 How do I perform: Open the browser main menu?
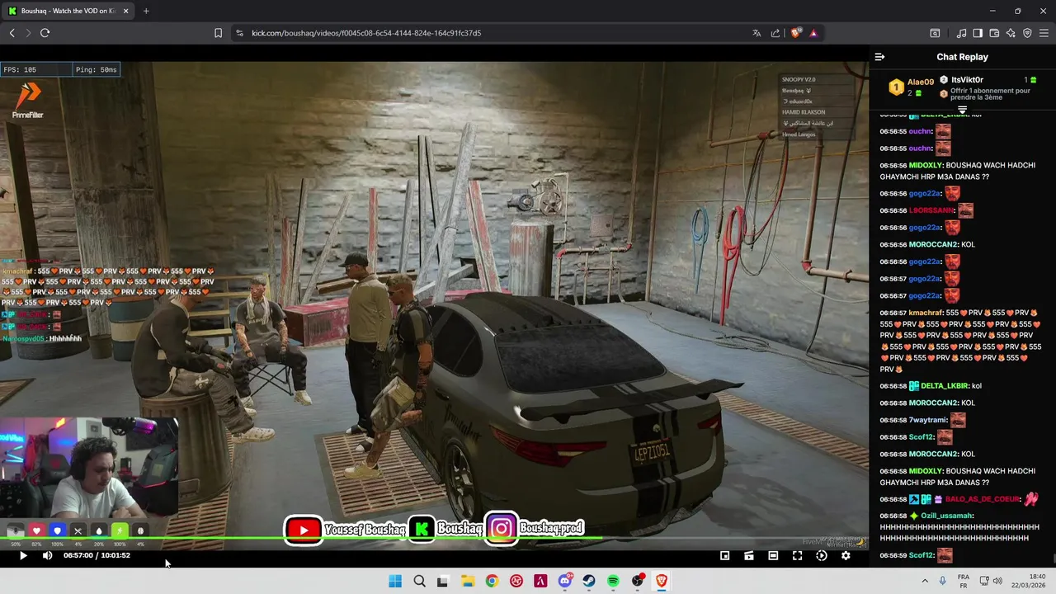(x=1044, y=33)
